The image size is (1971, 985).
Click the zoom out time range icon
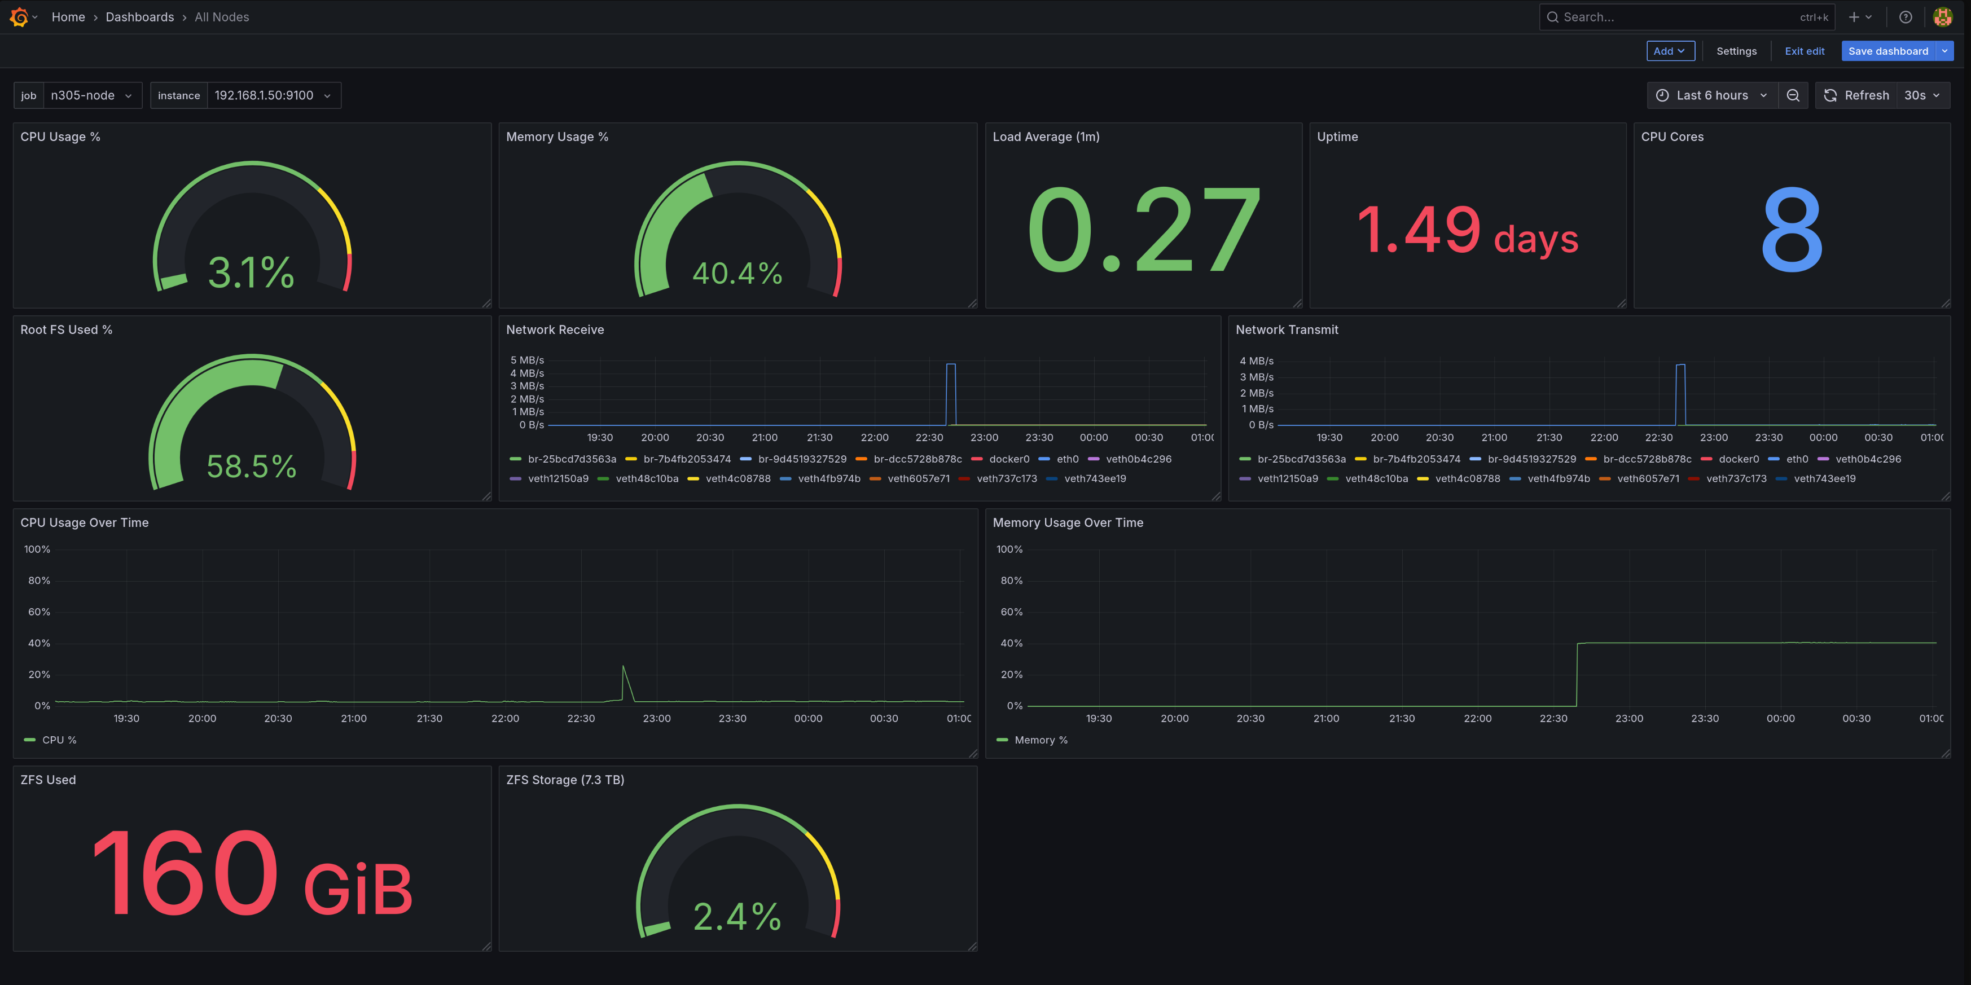pos(1793,95)
